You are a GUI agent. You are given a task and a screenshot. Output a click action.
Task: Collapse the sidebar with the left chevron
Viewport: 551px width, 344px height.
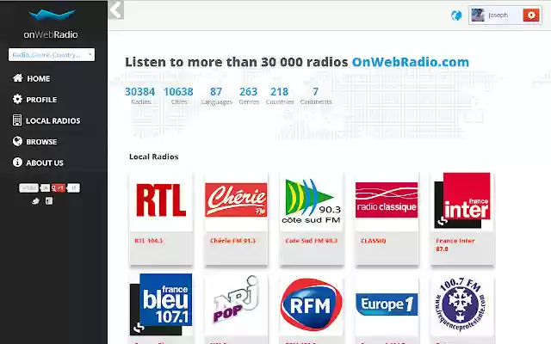(116, 9)
